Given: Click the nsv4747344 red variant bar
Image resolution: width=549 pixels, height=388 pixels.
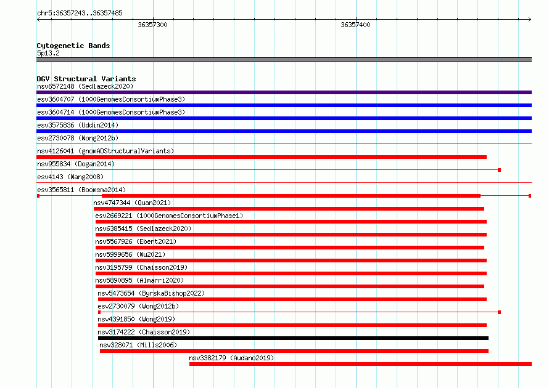Looking at the screenshot, I should [x=289, y=209].
